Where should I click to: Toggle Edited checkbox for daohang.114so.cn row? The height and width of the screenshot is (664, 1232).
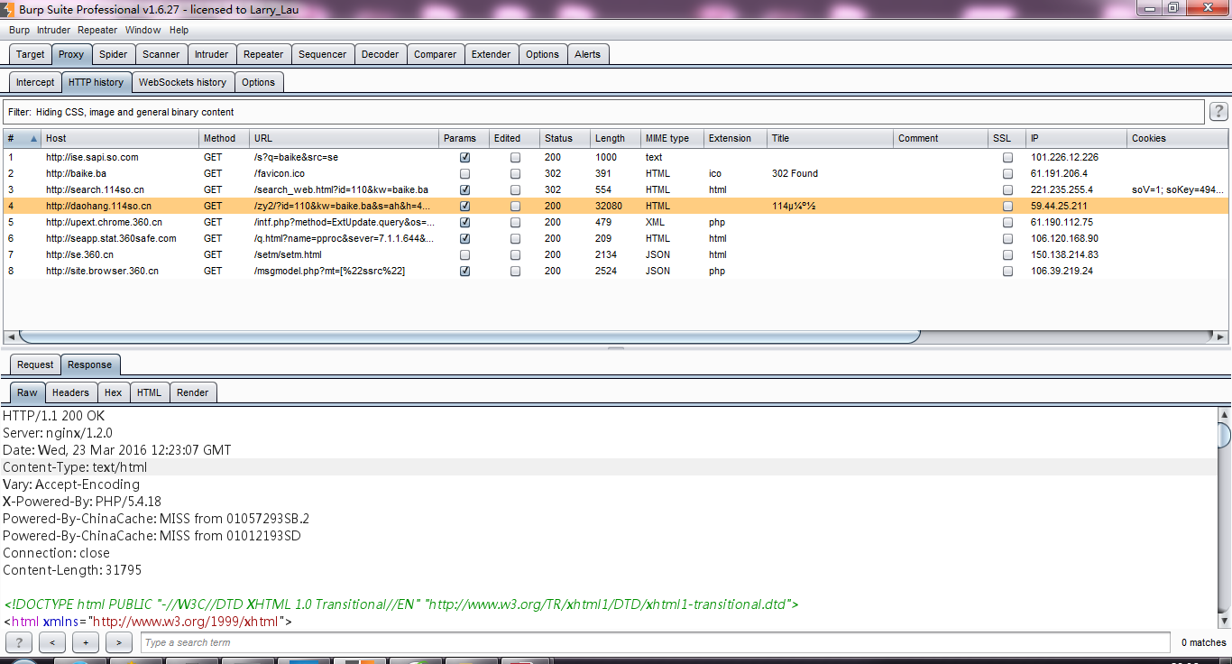tap(515, 206)
